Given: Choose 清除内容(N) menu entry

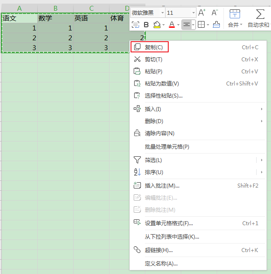Looking at the screenshot, I should click(198, 133).
